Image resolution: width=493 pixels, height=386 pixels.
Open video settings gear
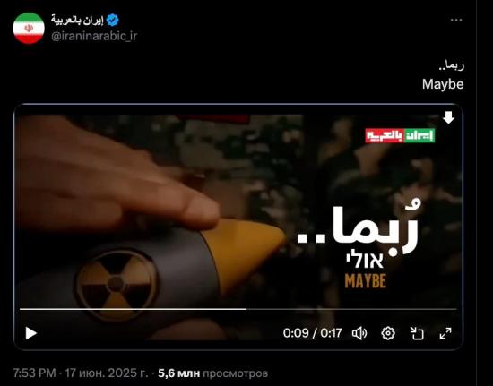pos(388,333)
